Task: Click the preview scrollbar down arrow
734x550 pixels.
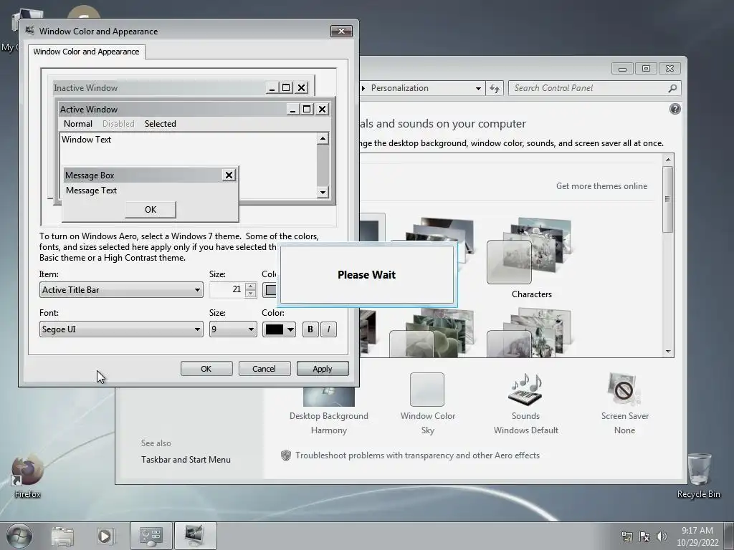Action: [x=323, y=192]
